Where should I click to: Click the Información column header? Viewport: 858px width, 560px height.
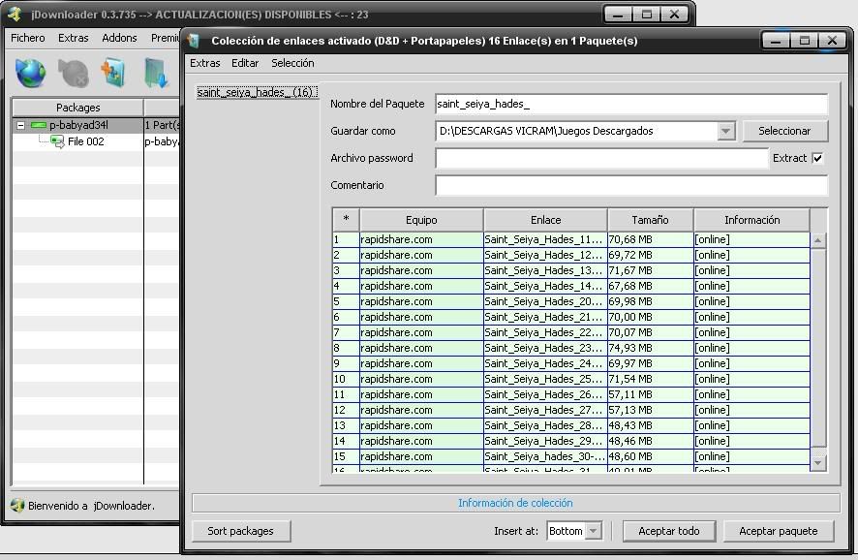tap(751, 220)
